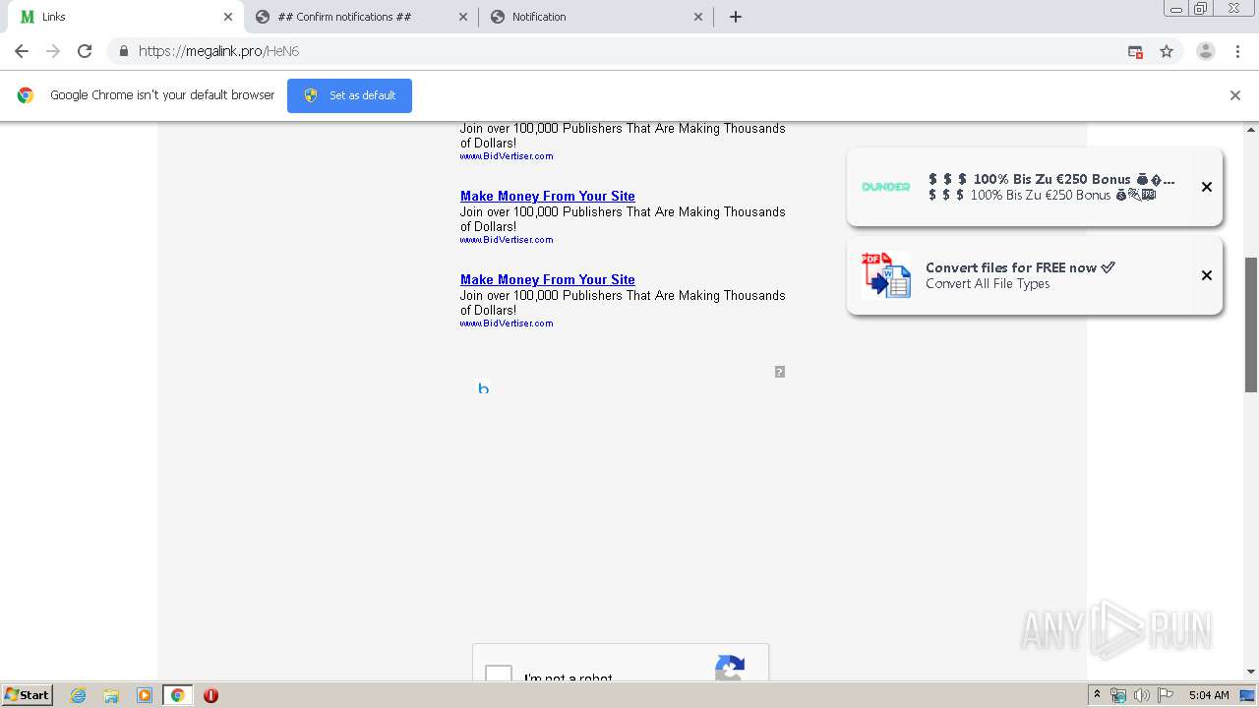Image resolution: width=1259 pixels, height=708 pixels.
Task: Open the Chrome three-dot menu
Action: [x=1237, y=51]
